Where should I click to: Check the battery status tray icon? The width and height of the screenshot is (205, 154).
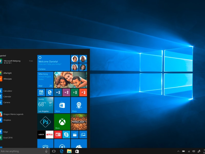[183, 151]
